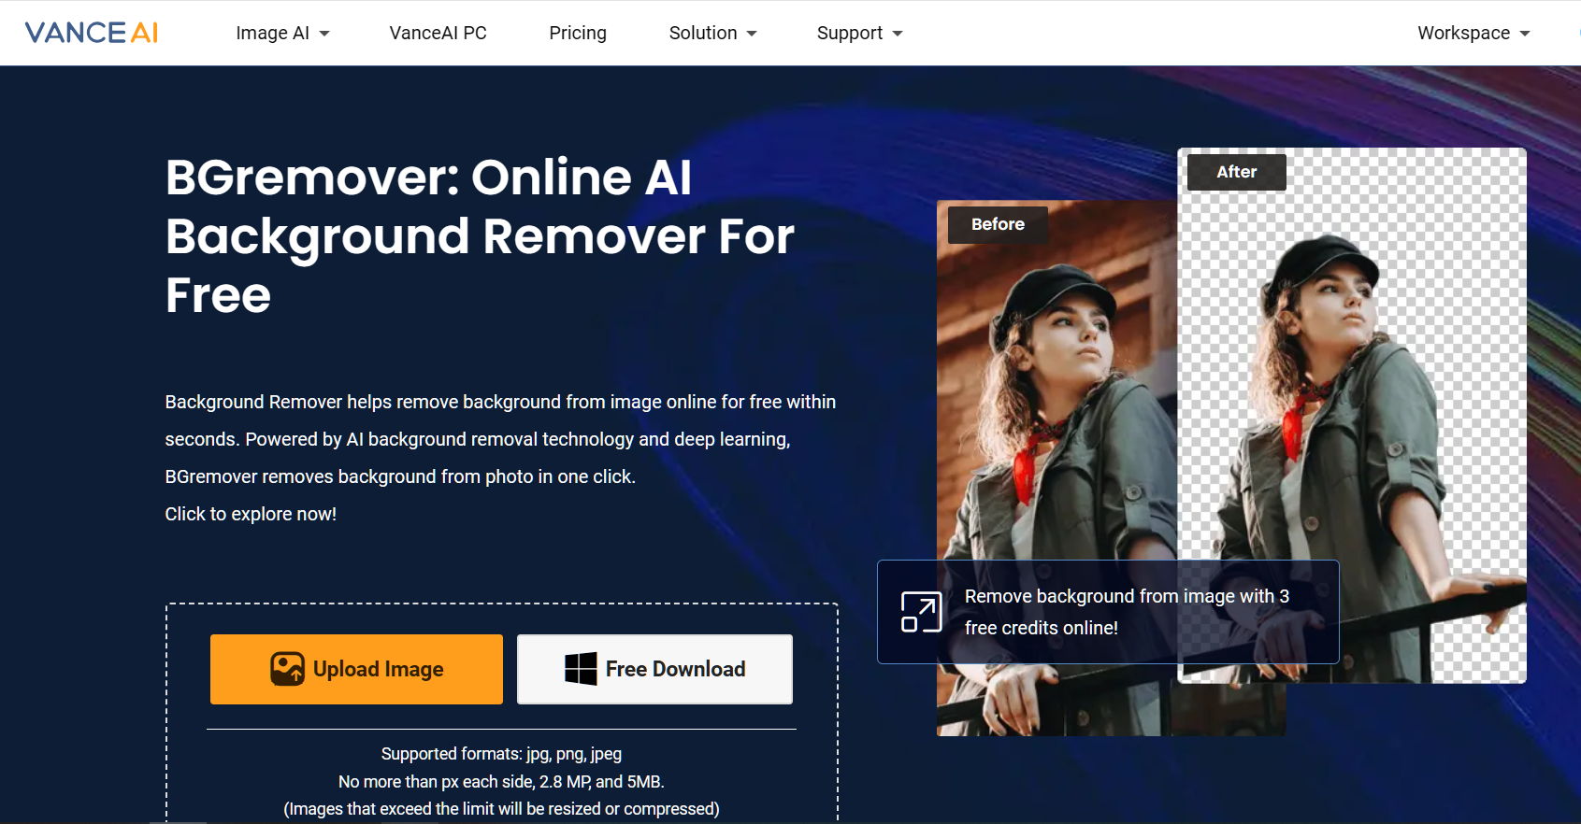Go to the Pricing page
Viewport: 1581px width, 824px height.
578,33
